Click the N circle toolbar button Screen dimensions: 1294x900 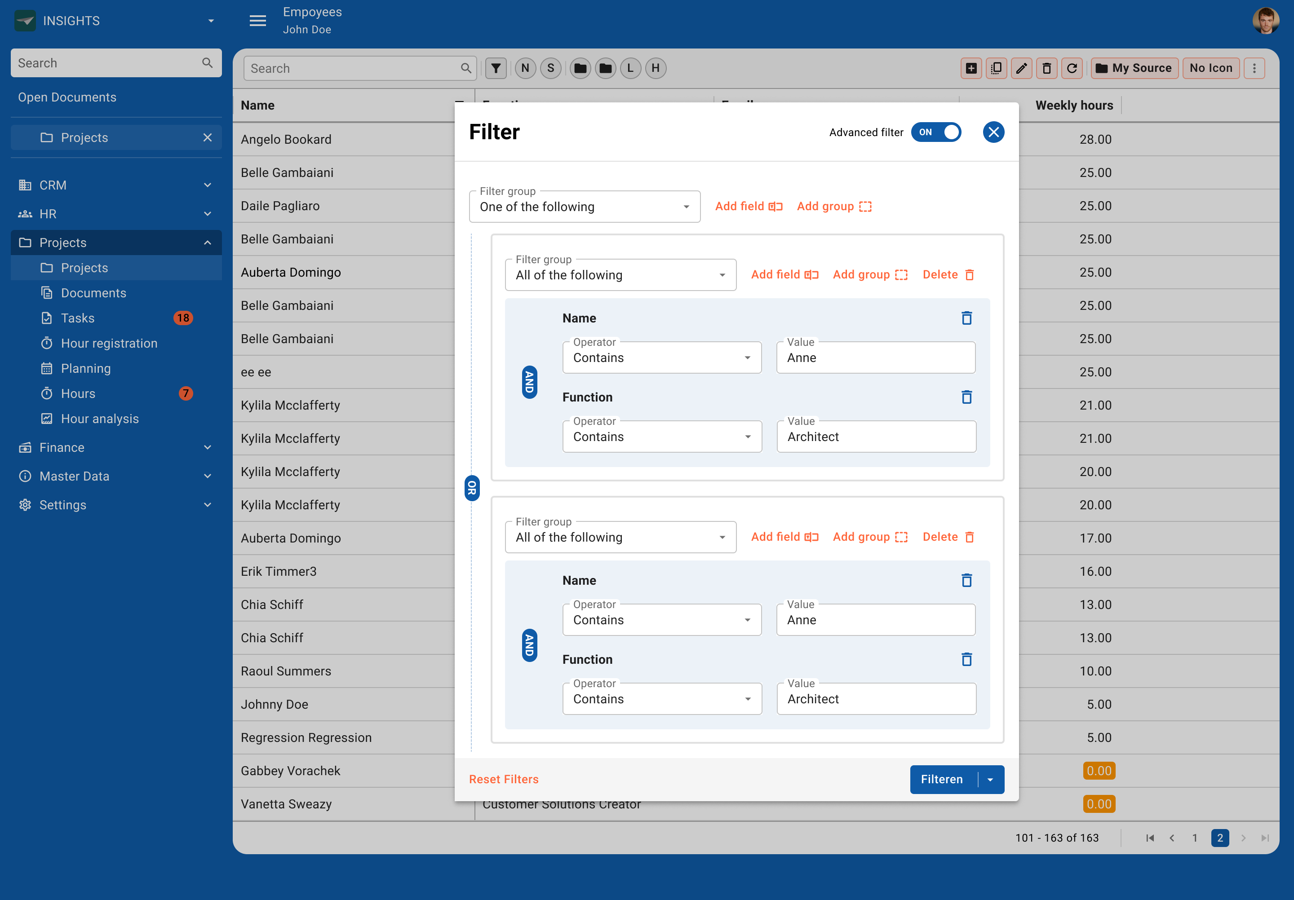pos(525,68)
